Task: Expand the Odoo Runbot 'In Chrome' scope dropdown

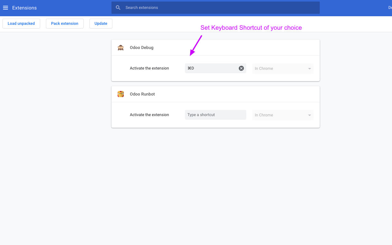Action: (x=283, y=115)
